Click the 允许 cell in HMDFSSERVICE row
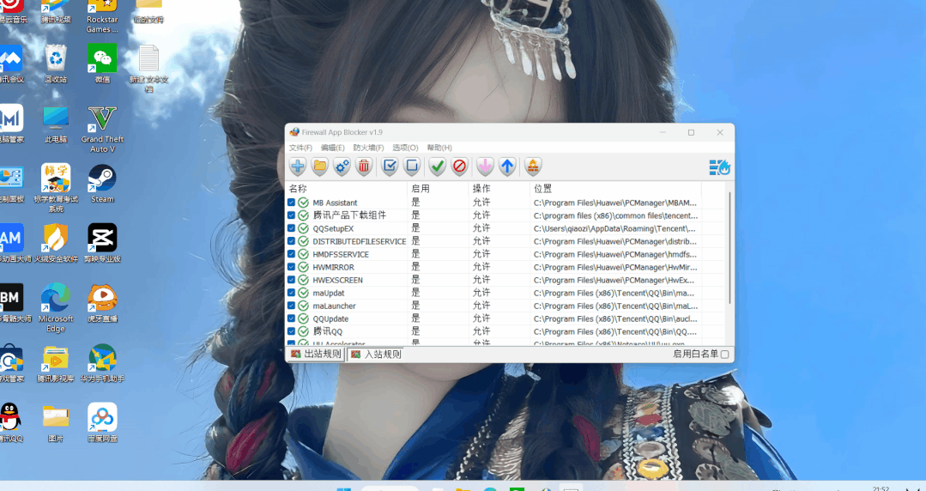Image resolution: width=926 pixels, height=491 pixels. (482, 254)
